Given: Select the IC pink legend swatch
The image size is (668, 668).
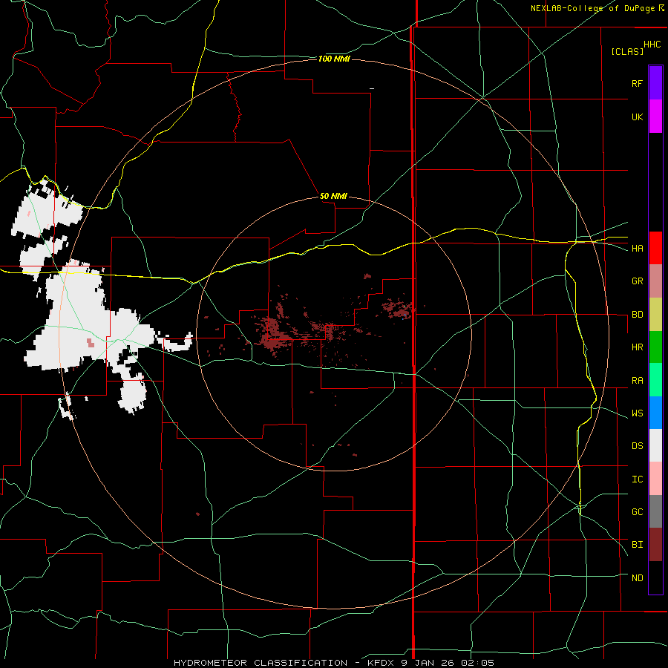Looking at the screenshot, I should 655,479.
